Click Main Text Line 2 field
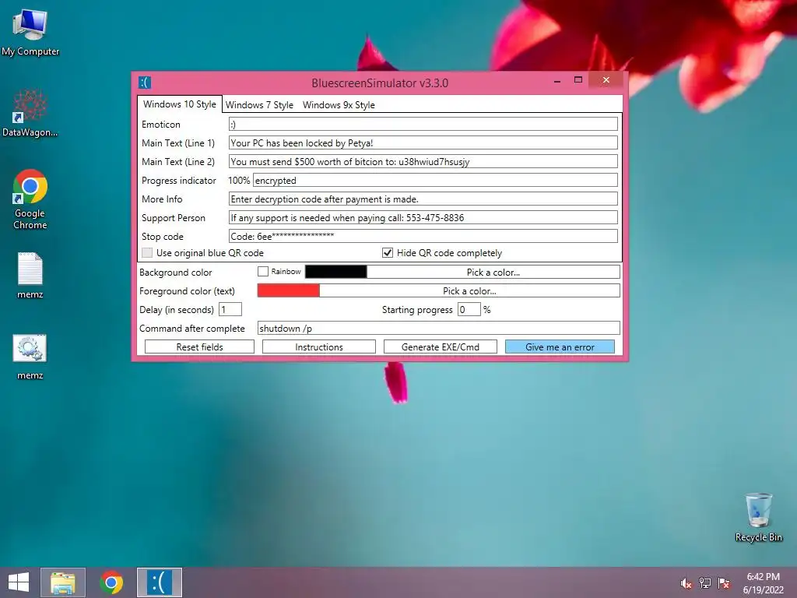The image size is (797, 598). (x=423, y=162)
